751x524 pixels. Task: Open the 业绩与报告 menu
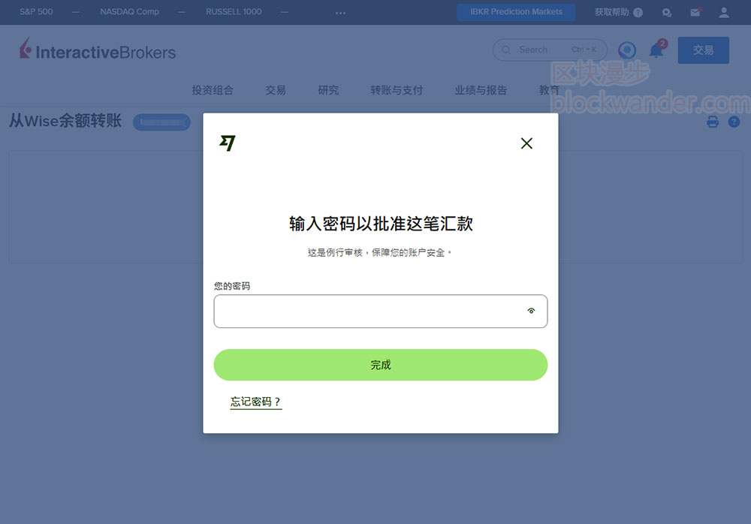(481, 90)
